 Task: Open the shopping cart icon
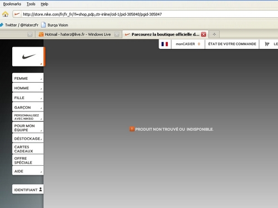tap(267, 44)
